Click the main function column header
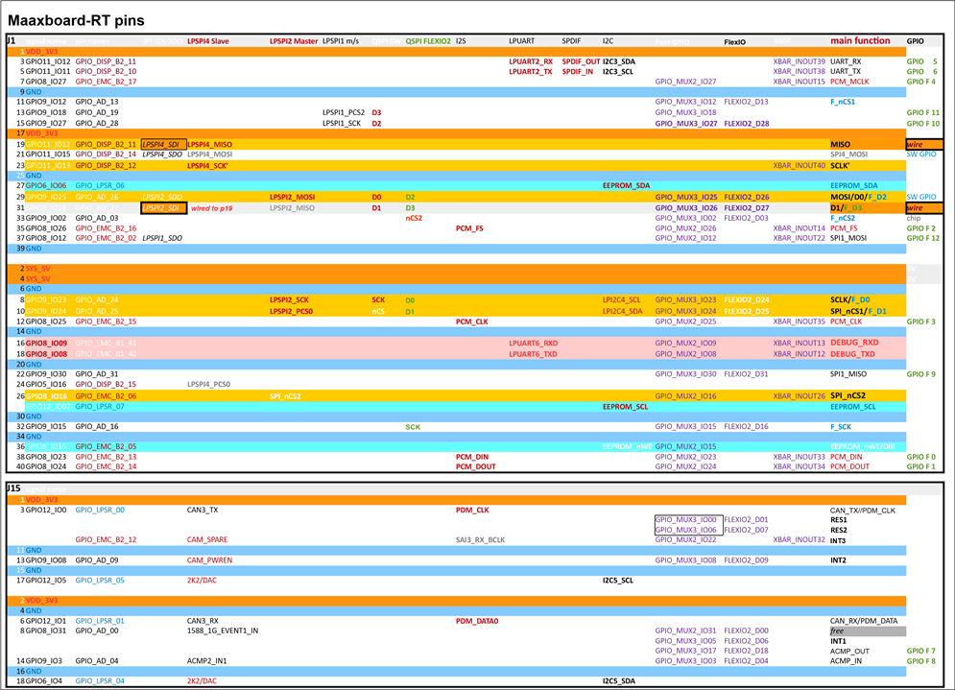955x690 pixels. click(x=860, y=41)
